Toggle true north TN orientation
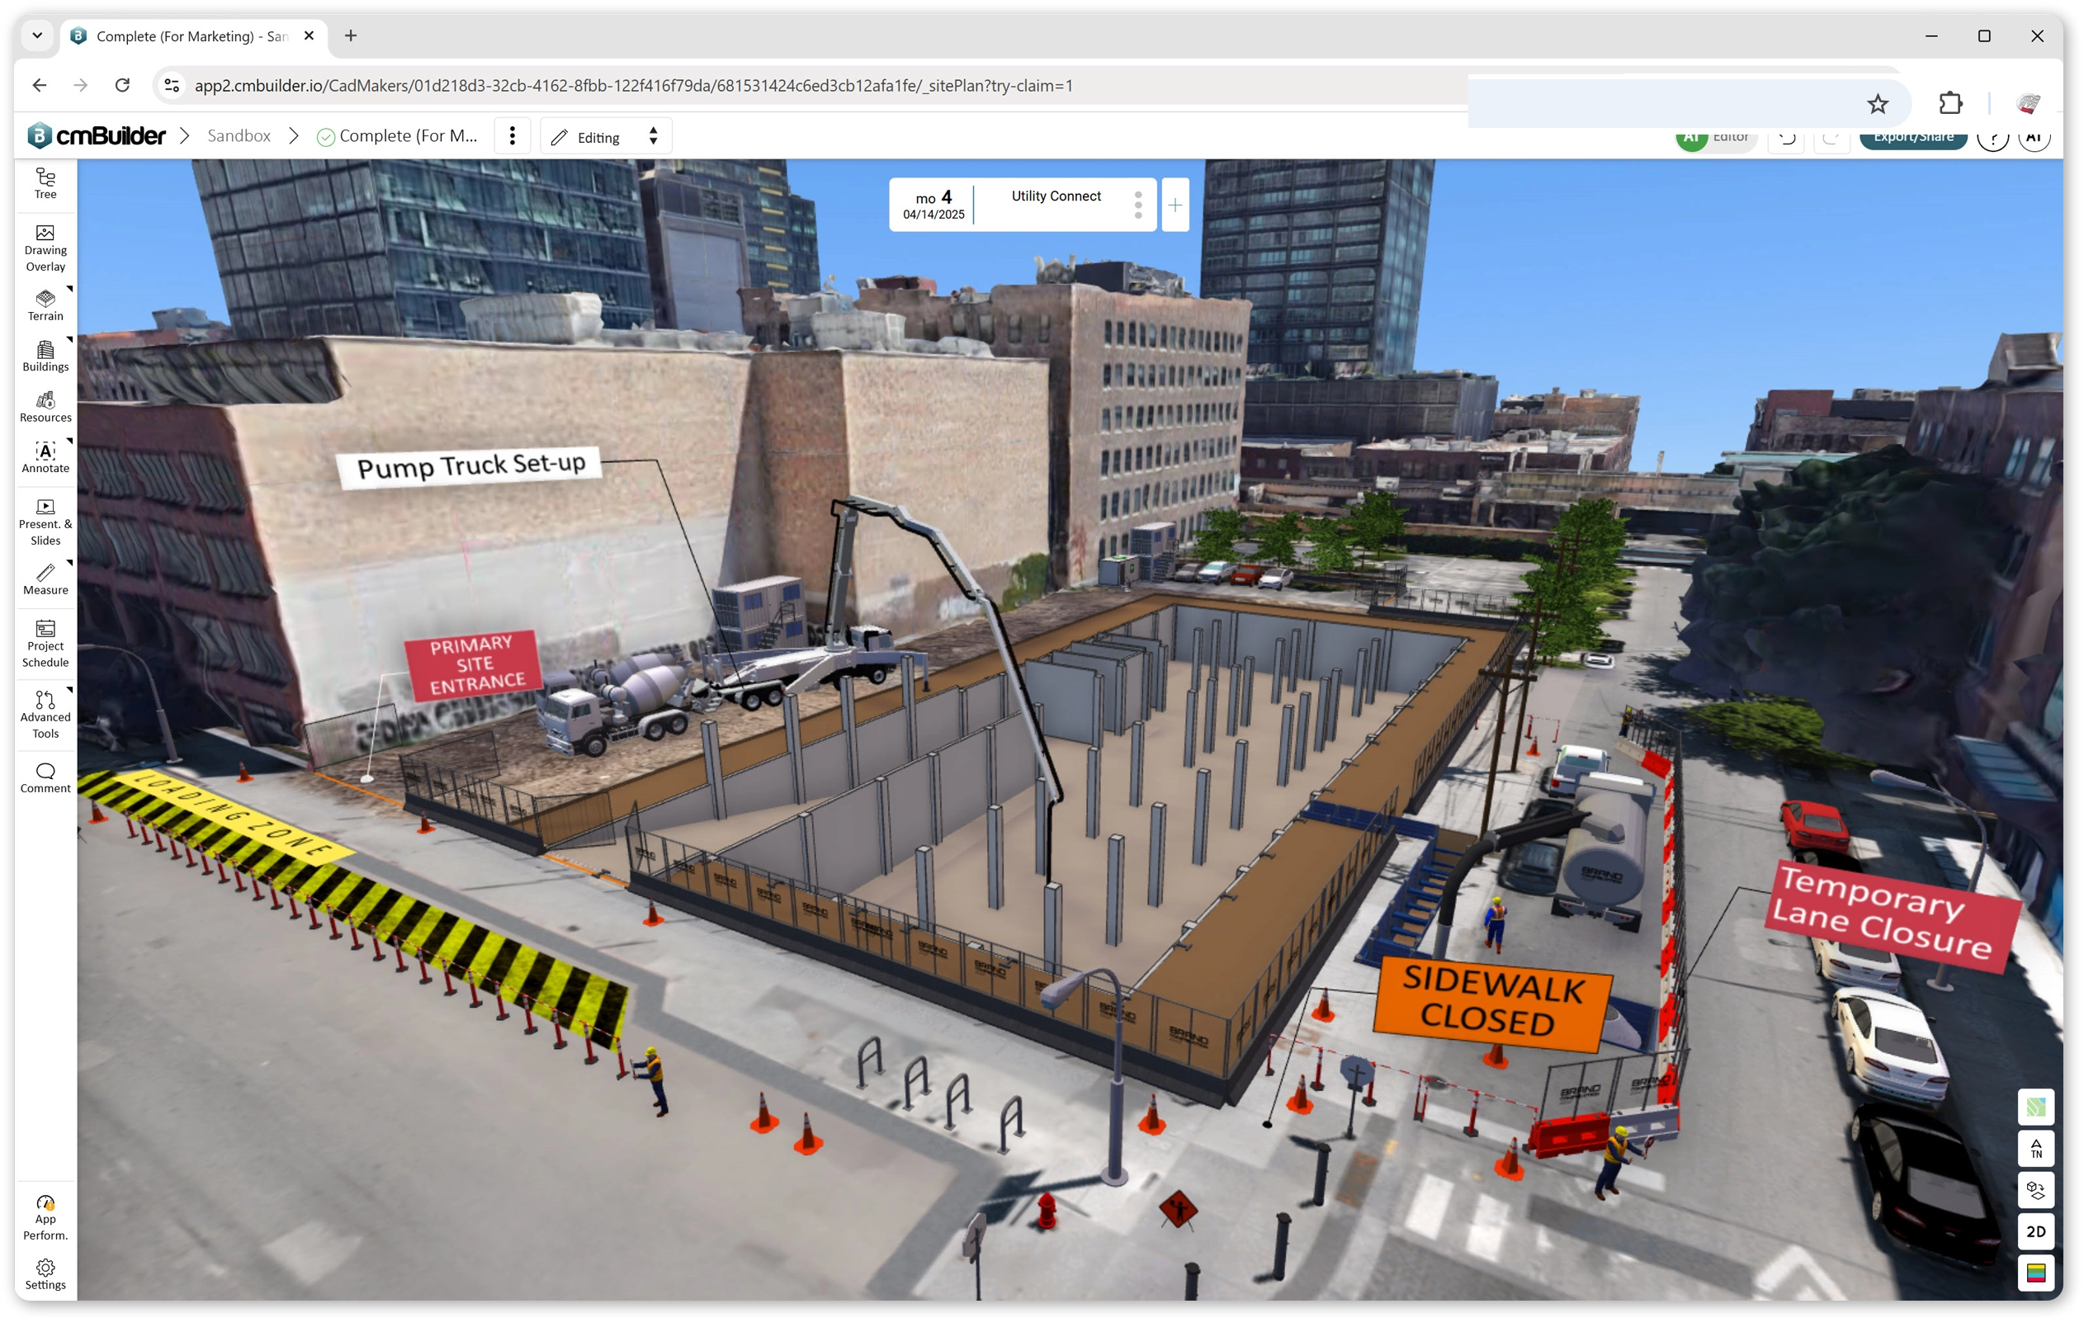 pos(2034,1148)
